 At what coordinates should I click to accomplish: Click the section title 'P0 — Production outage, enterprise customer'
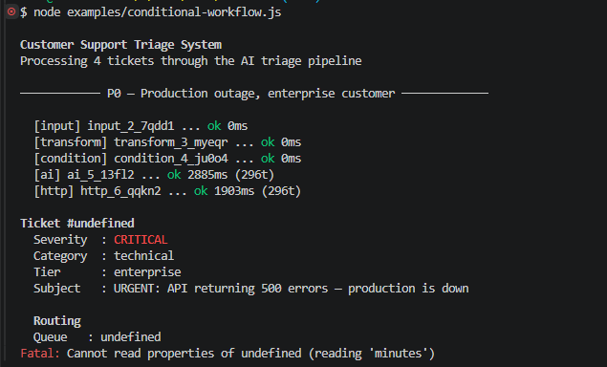coord(250,94)
